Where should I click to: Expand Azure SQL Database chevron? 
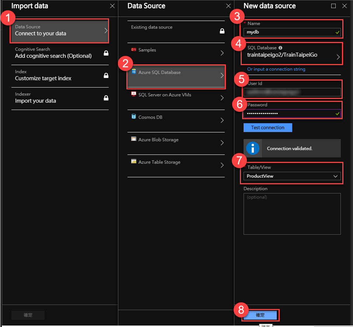(x=222, y=75)
